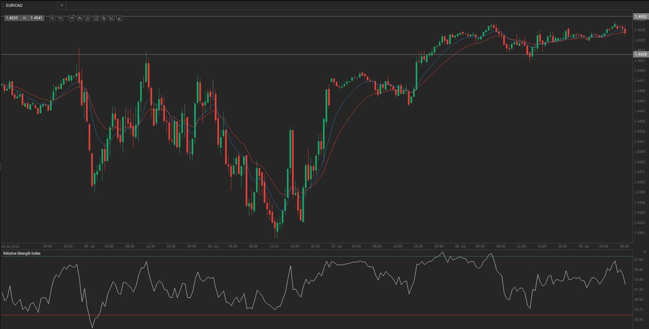Click the 1.4552 price level marker
This screenshot has width=649, height=329.
pyautogui.click(x=640, y=16)
